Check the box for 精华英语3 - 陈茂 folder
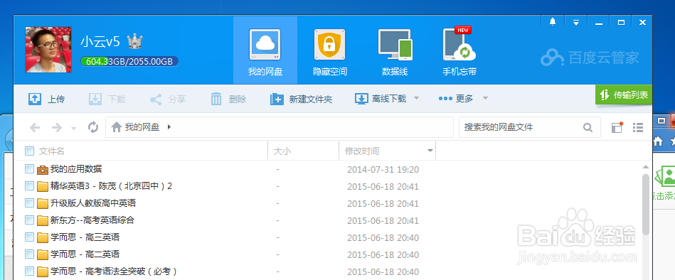 pyautogui.click(x=29, y=186)
